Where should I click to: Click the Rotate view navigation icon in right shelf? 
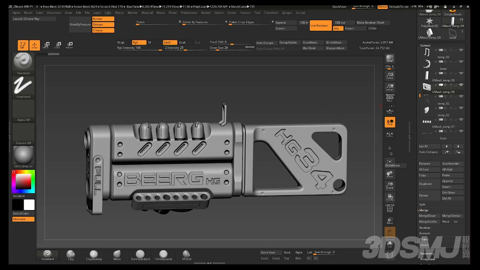coord(390,197)
